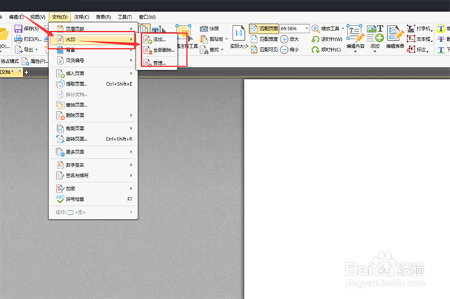Expand the Find (查找) dropdown arrow

click(x=222, y=50)
